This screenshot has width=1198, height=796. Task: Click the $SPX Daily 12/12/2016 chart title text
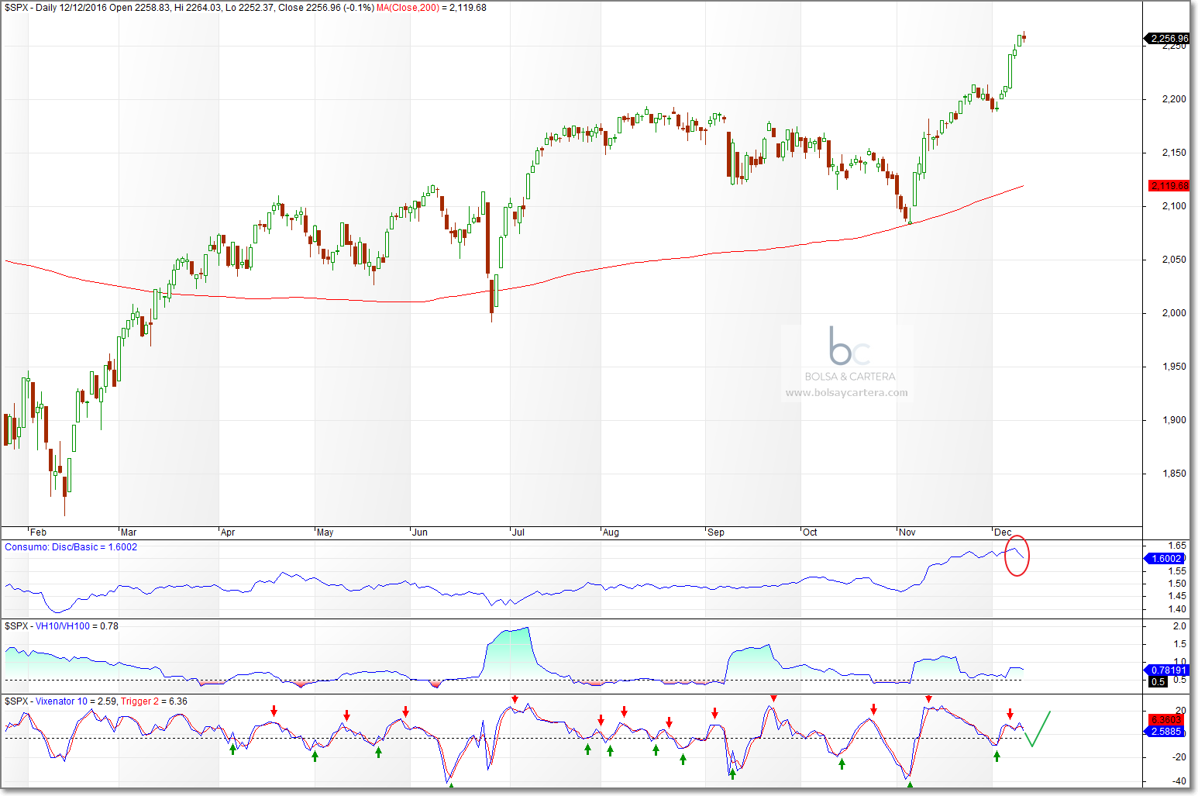(x=189, y=8)
